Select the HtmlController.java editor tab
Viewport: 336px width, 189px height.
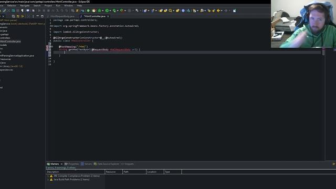coord(94,16)
